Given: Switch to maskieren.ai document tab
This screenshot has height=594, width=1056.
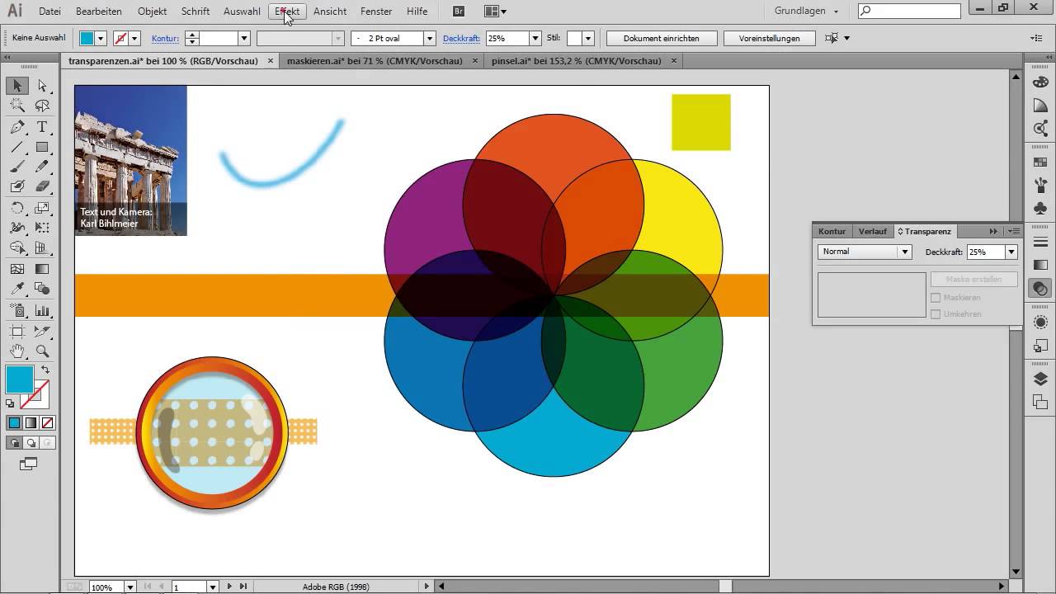Looking at the screenshot, I should pos(374,61).
